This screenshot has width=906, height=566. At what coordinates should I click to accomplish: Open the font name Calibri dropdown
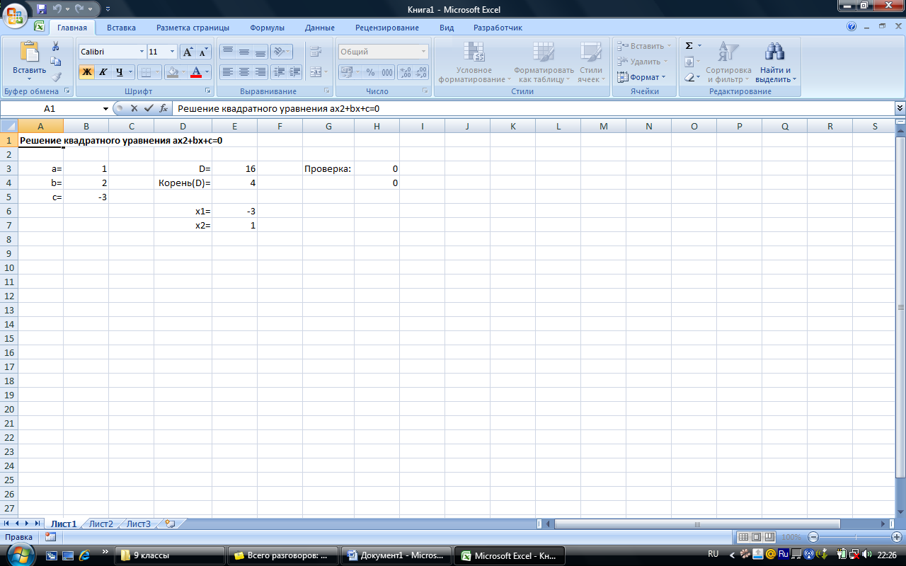click(142, 52)
